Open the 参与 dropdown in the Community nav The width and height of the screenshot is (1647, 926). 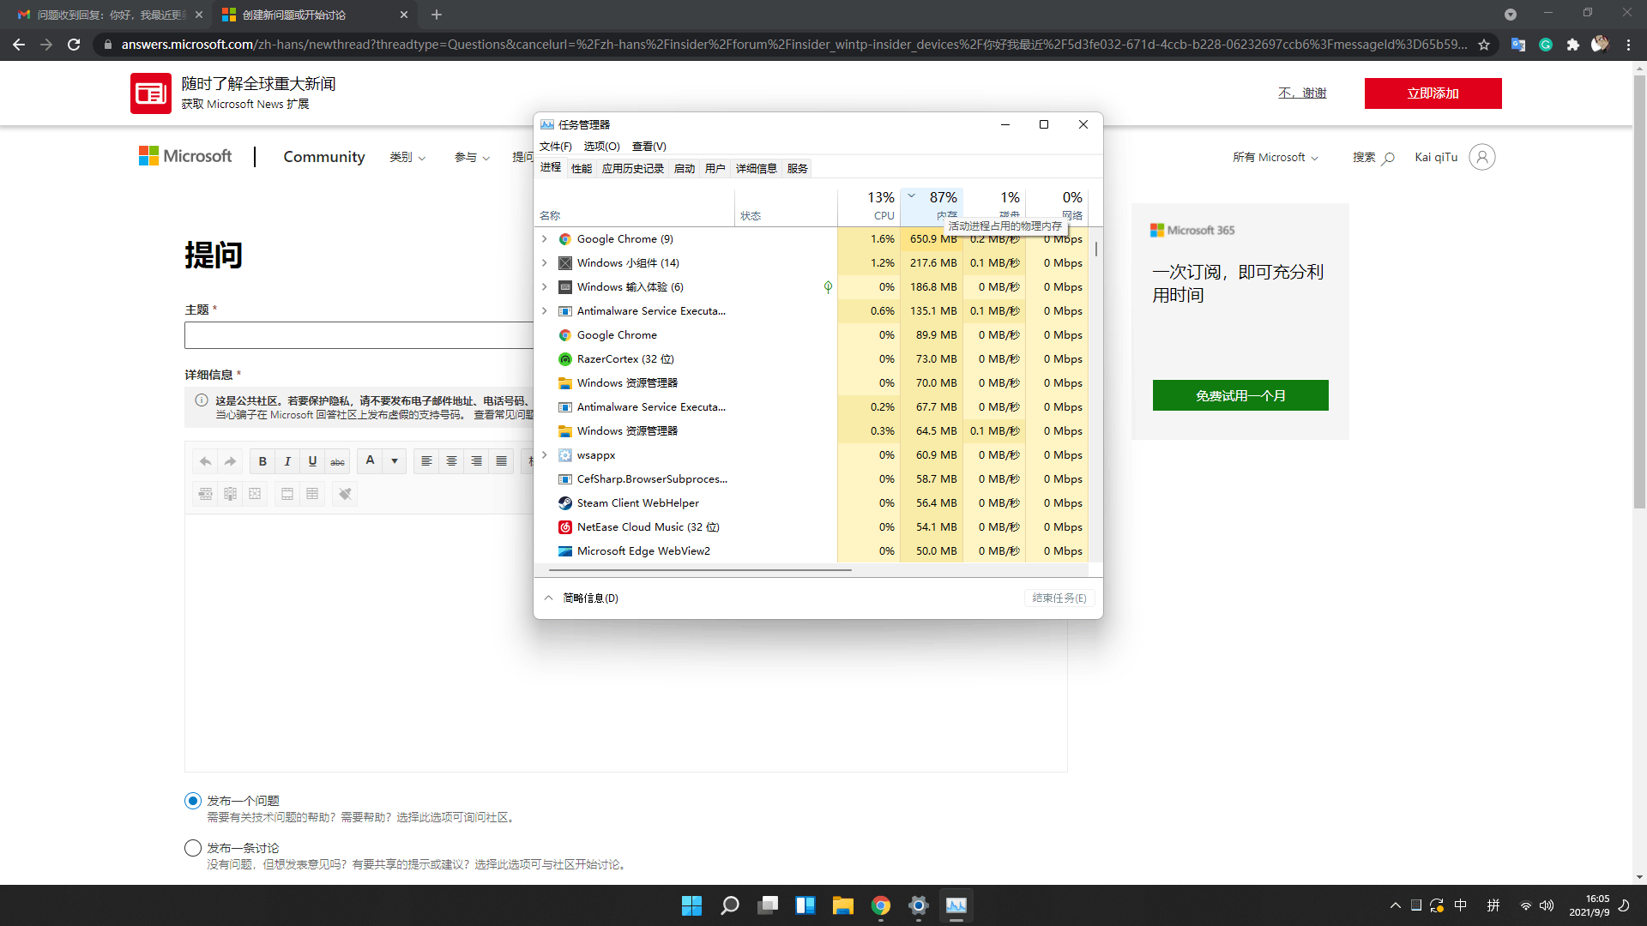coord(473,157)
